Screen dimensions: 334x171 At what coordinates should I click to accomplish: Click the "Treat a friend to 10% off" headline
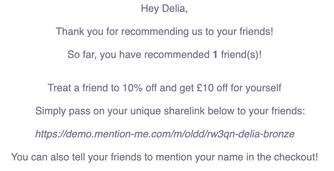[164, 88]
